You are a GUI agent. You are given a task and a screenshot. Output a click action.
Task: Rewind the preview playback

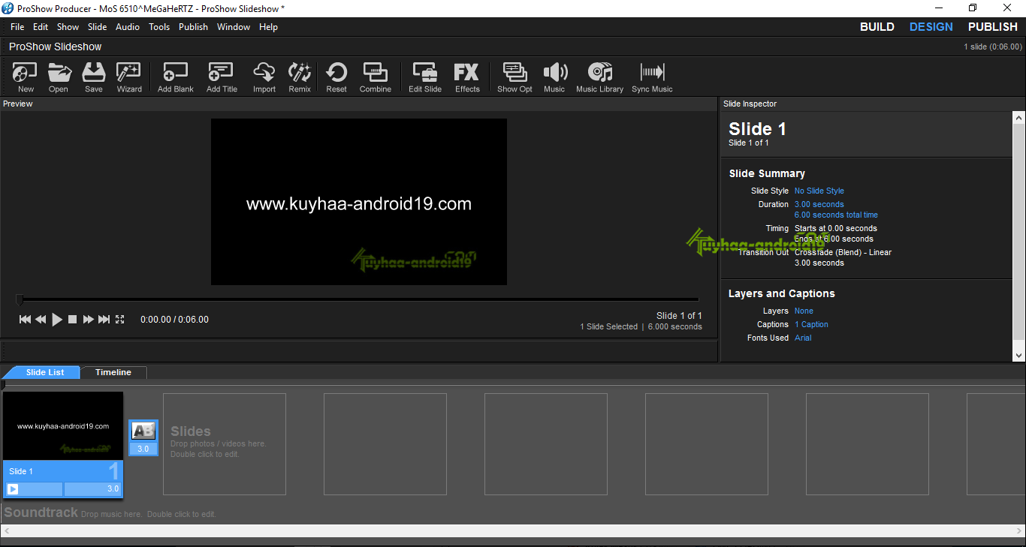pos(41,320)
